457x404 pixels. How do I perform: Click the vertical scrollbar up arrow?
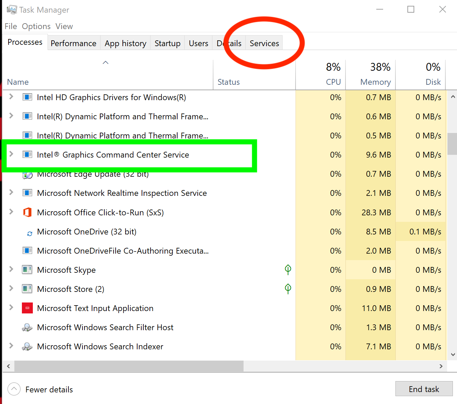coord(453,97)
